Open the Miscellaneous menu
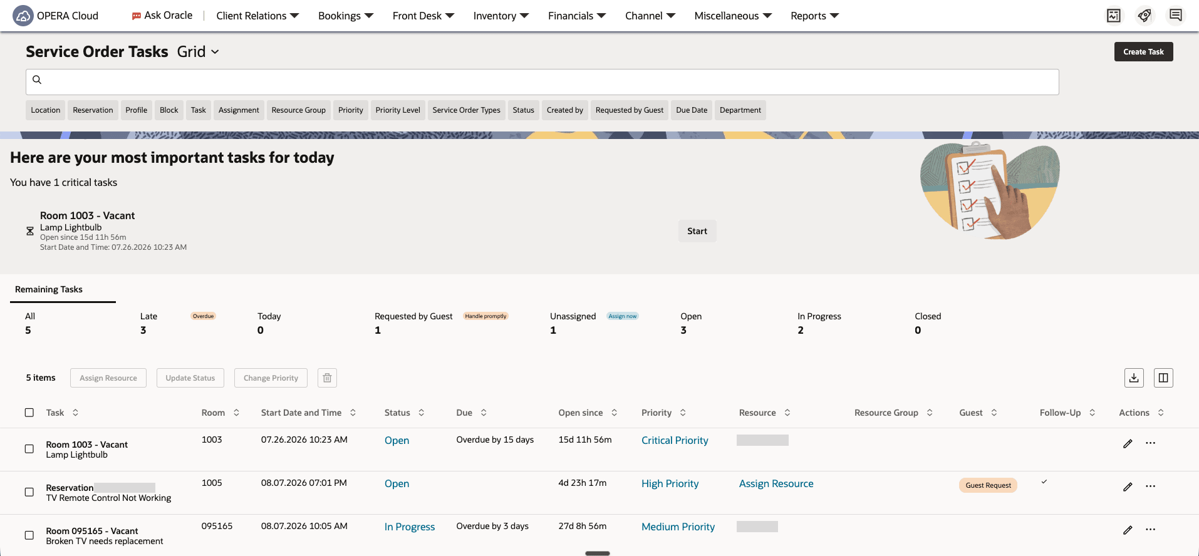This screenshot has height=556, width=1199. click(x=733, y=16)
